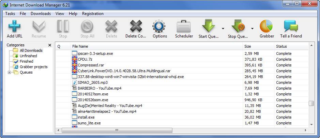Click the archive icon of CyberLink.PowerDVD rar
Viewport: 320px width, 138px height.
(75, 71)
